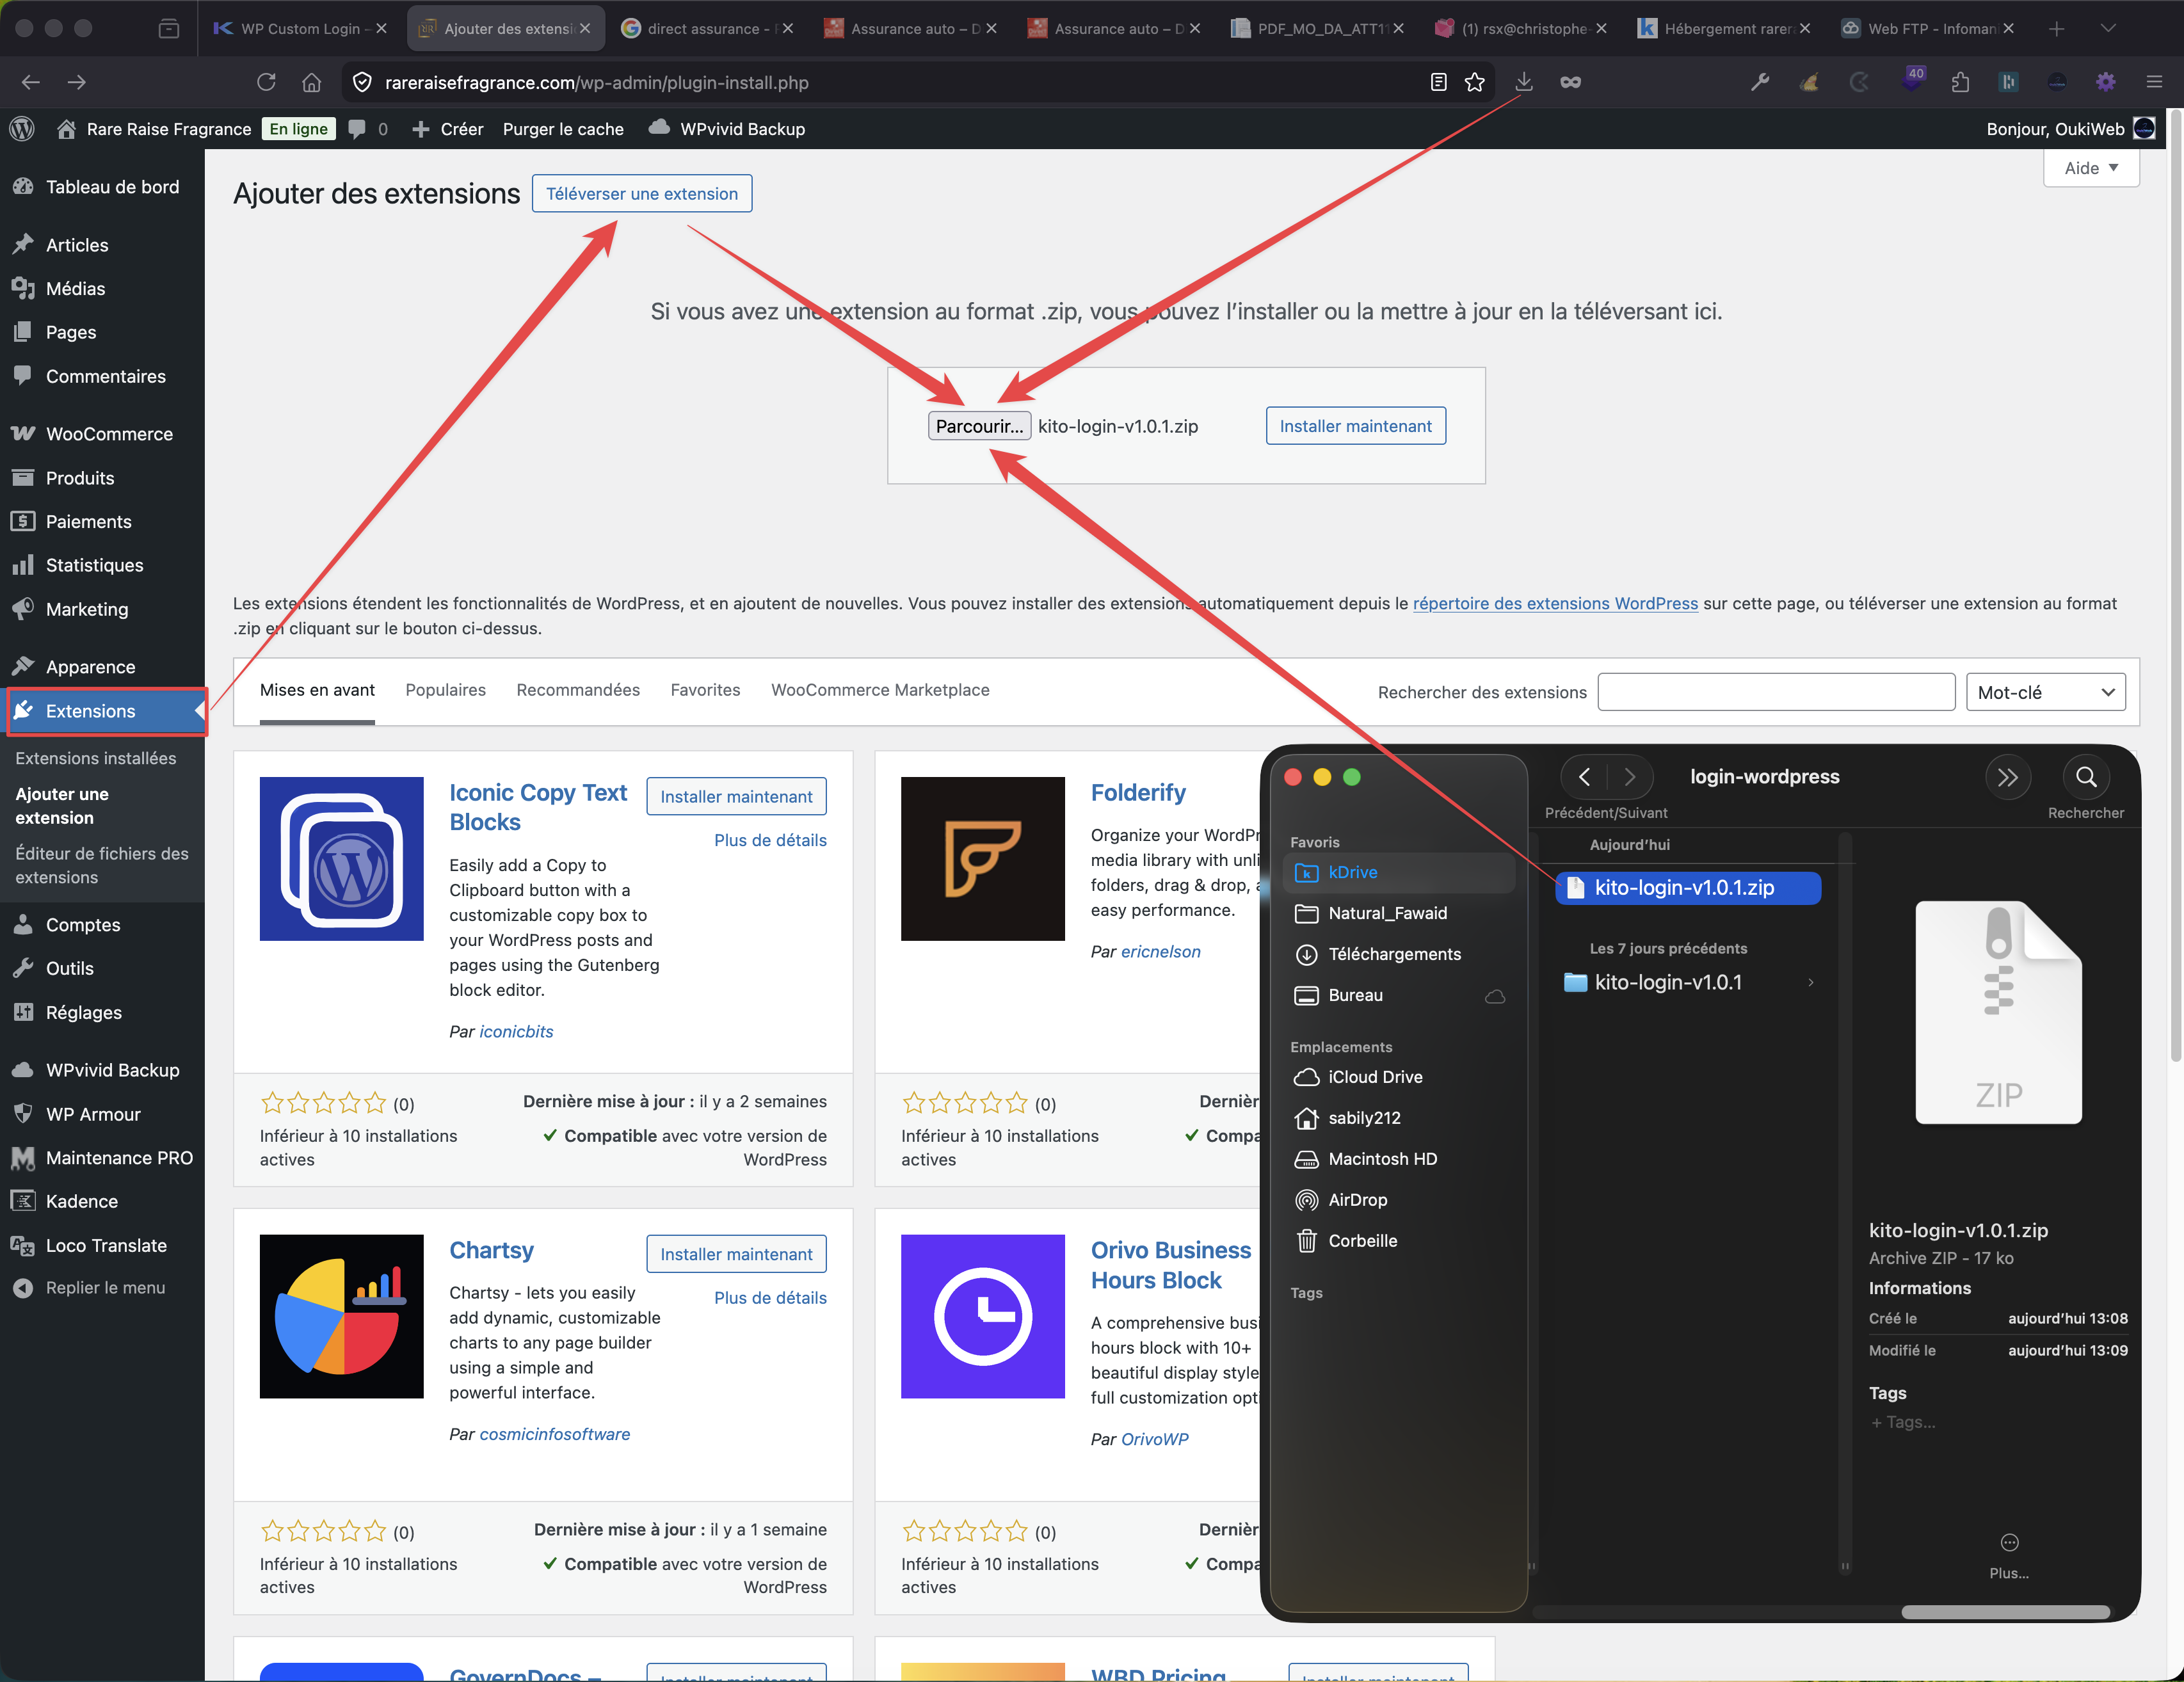Image resolution: width=2184 pixels, height=1682 pixels.
Task: Collapse the menu with Replier le menu
Action: pyautogui.click(x=104, y=1288)
